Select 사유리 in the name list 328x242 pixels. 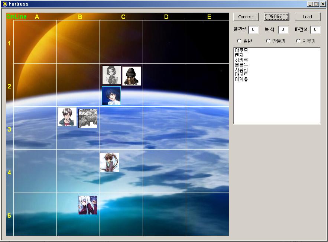[x=241, y=70]
